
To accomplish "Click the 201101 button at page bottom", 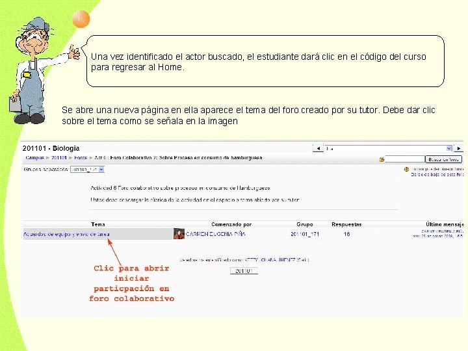I will pyautogui.click(x=244, y=271).
